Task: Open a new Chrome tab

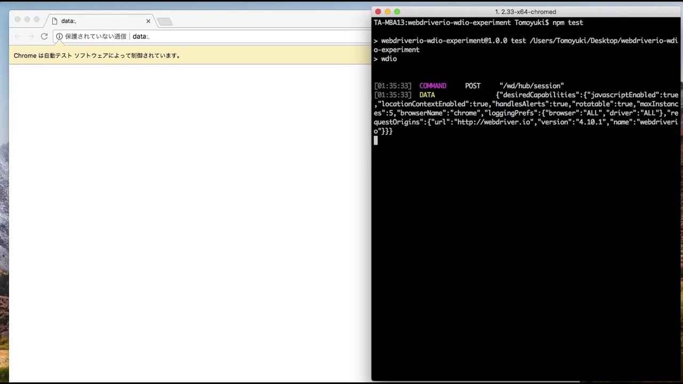Action: [x=165, y=21]
